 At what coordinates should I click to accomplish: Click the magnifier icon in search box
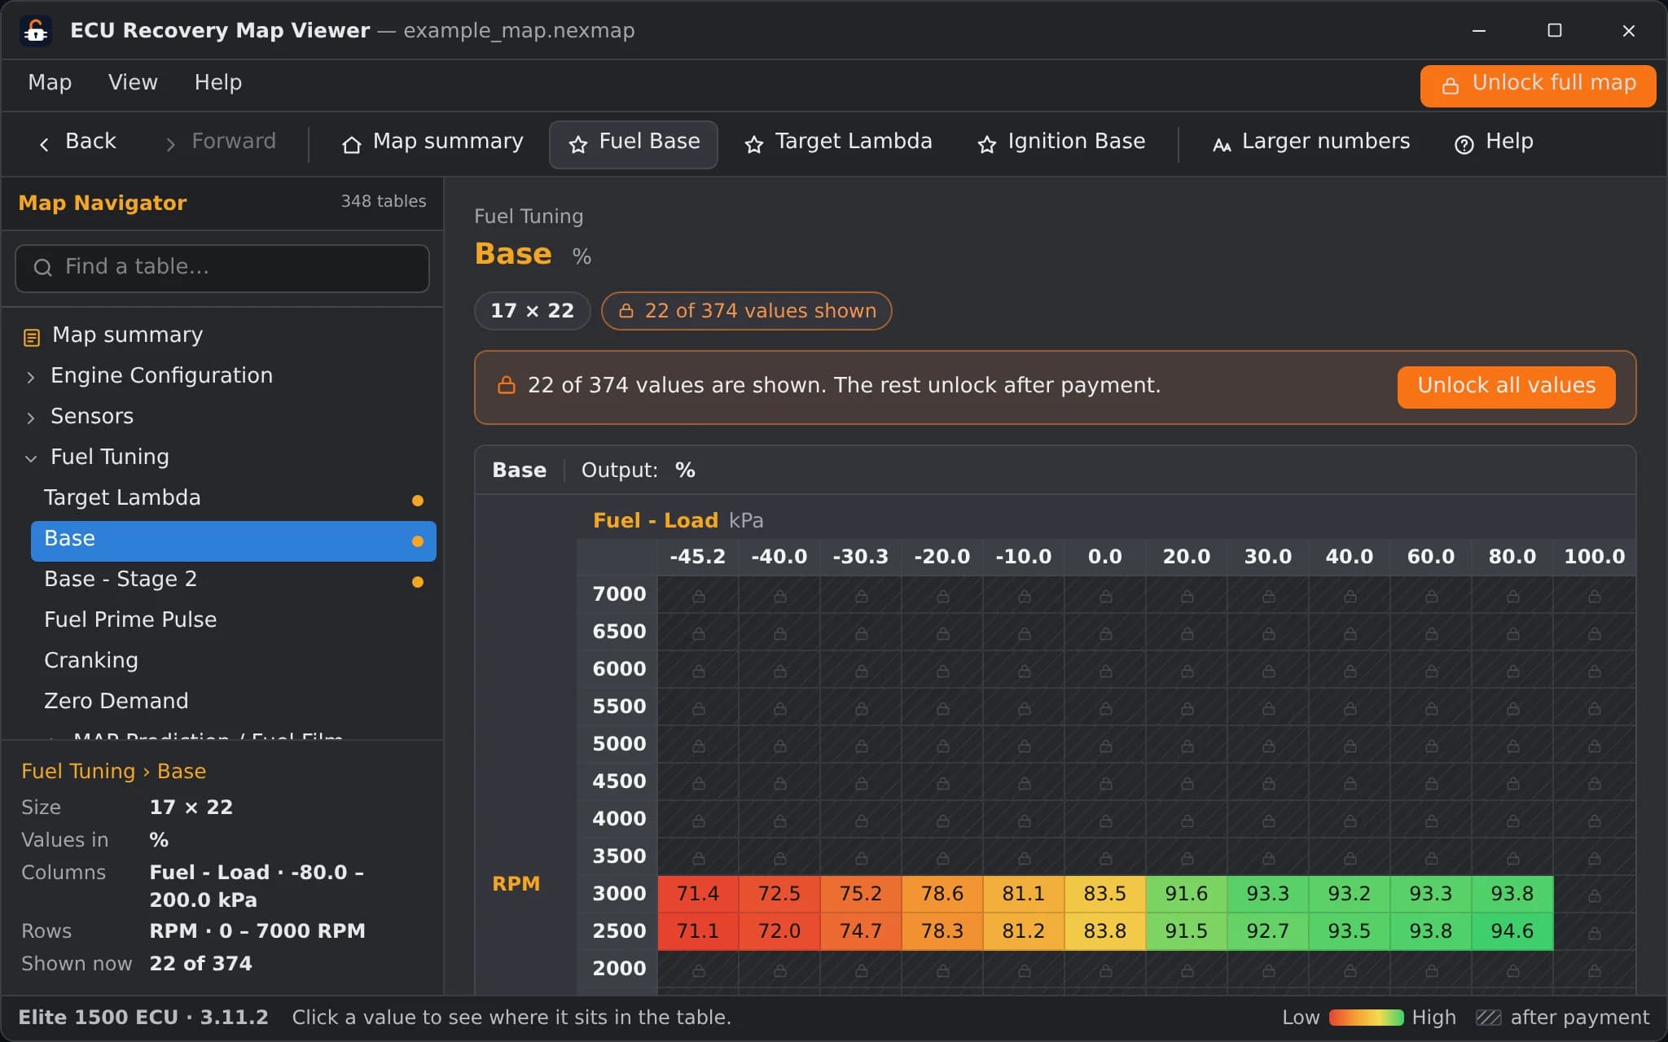pyautogui.click(x=43, y=267)
